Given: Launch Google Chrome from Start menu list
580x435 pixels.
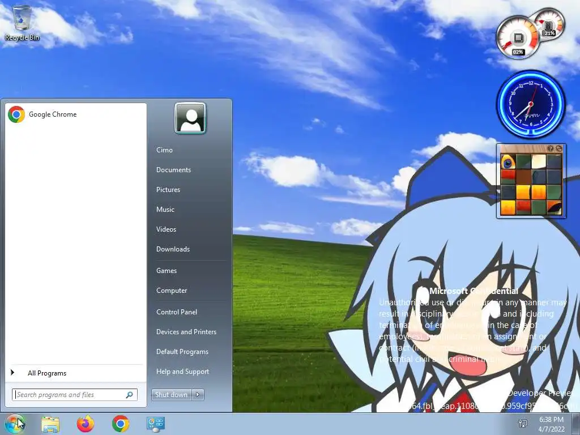Looking at the screenshot, I should pos(75,114).
